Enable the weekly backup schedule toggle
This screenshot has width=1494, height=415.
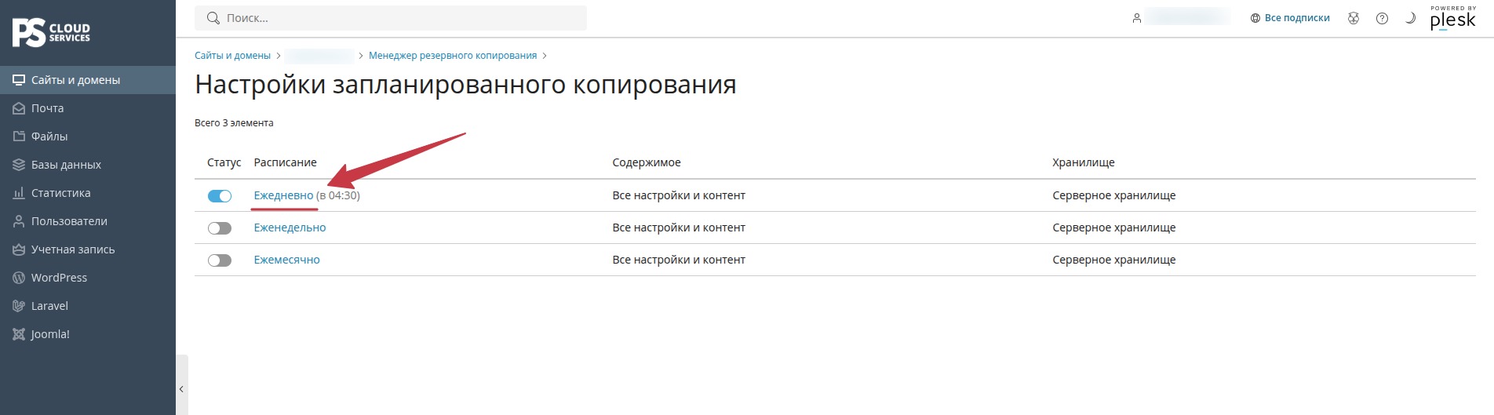point(220,228)
